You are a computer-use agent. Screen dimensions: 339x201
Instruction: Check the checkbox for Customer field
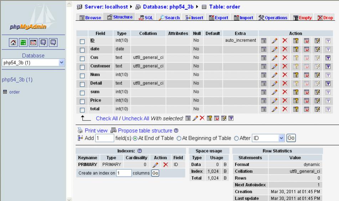(83, 67)
